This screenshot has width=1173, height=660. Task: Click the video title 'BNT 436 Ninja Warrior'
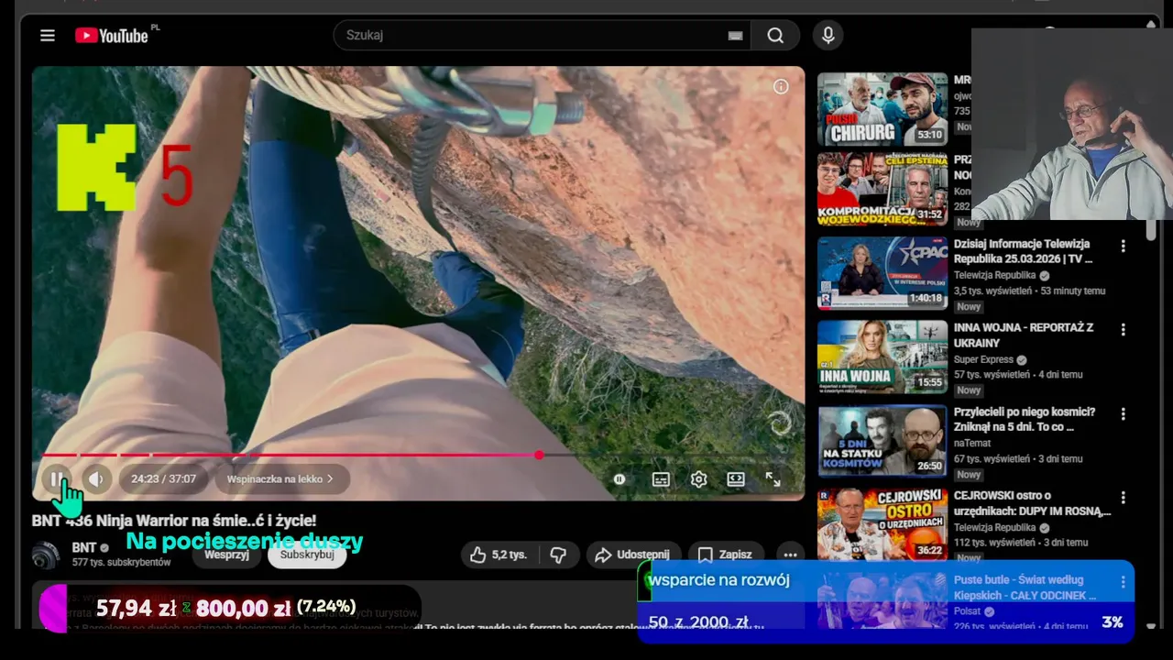coord(174,521)
